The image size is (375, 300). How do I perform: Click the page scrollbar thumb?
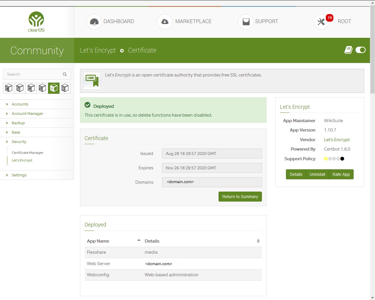click(372, 49)
